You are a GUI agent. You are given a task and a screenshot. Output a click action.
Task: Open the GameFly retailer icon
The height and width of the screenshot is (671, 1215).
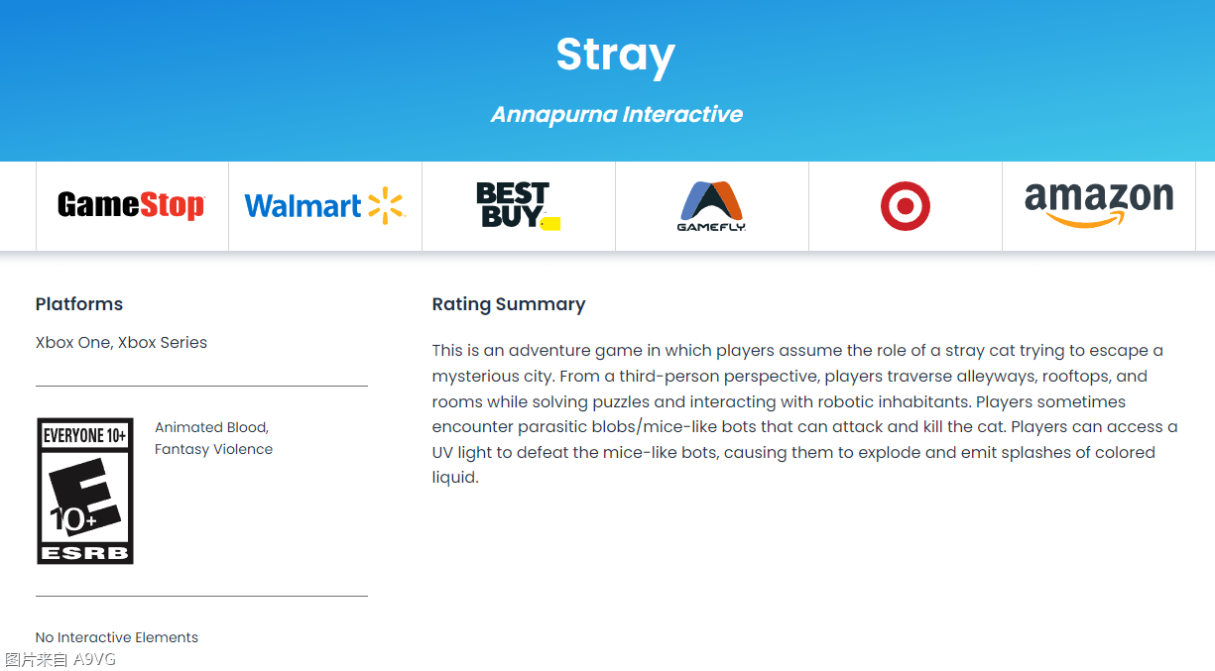[x=711, y=205]
